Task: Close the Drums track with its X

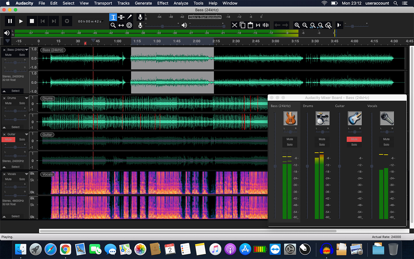Action: coord(4,98)
